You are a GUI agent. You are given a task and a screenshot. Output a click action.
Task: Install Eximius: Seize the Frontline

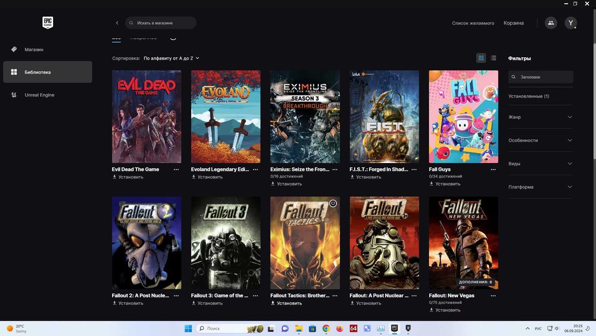pos(286,184)
